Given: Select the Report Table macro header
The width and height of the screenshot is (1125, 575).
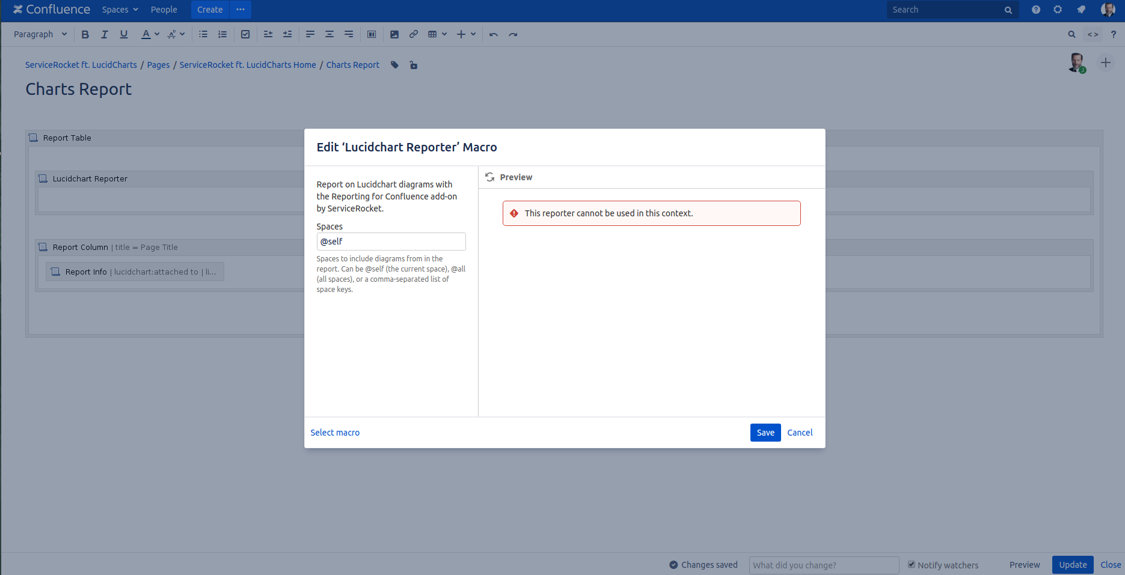Looking at the screenshot, I should point(67,138).
